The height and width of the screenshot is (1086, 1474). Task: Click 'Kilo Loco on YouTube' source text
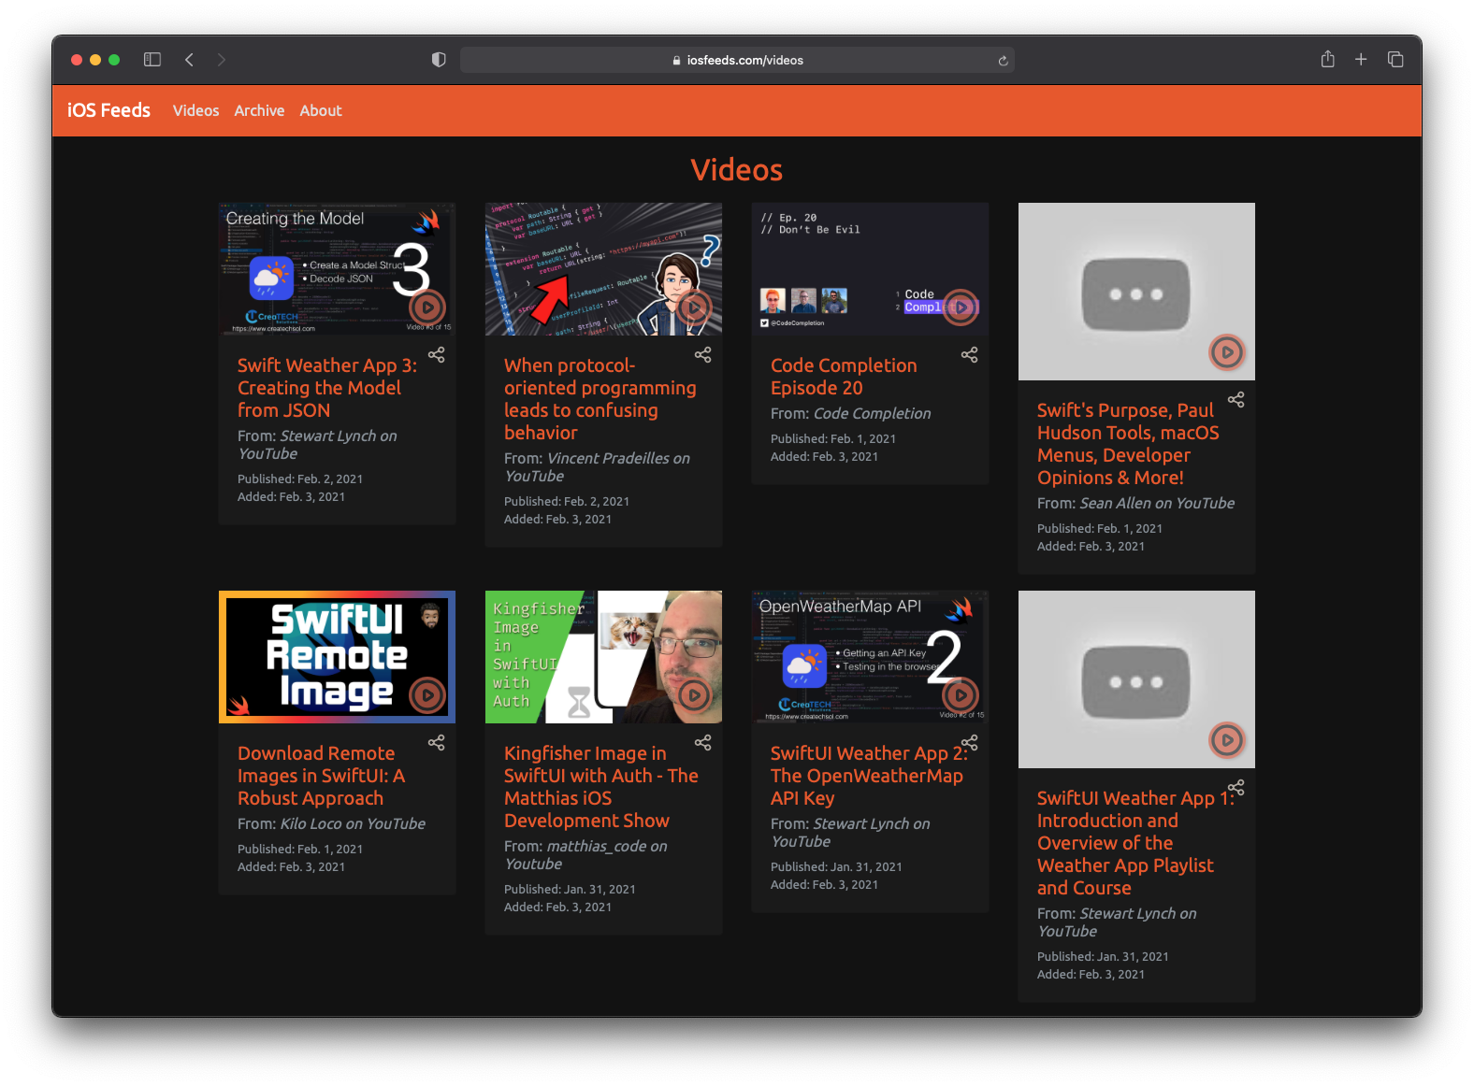[353, 824]
